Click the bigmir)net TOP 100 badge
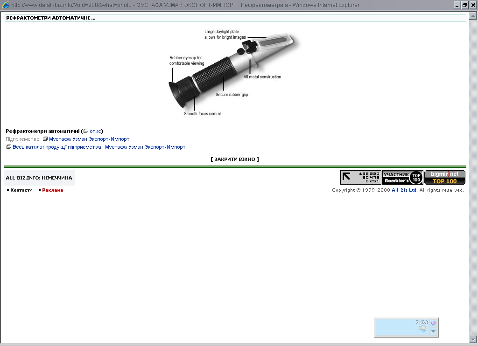478x346 pixels. [x=445, y=177]
